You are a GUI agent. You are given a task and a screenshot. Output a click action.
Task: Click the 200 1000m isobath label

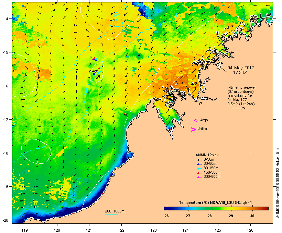[115, 211]
